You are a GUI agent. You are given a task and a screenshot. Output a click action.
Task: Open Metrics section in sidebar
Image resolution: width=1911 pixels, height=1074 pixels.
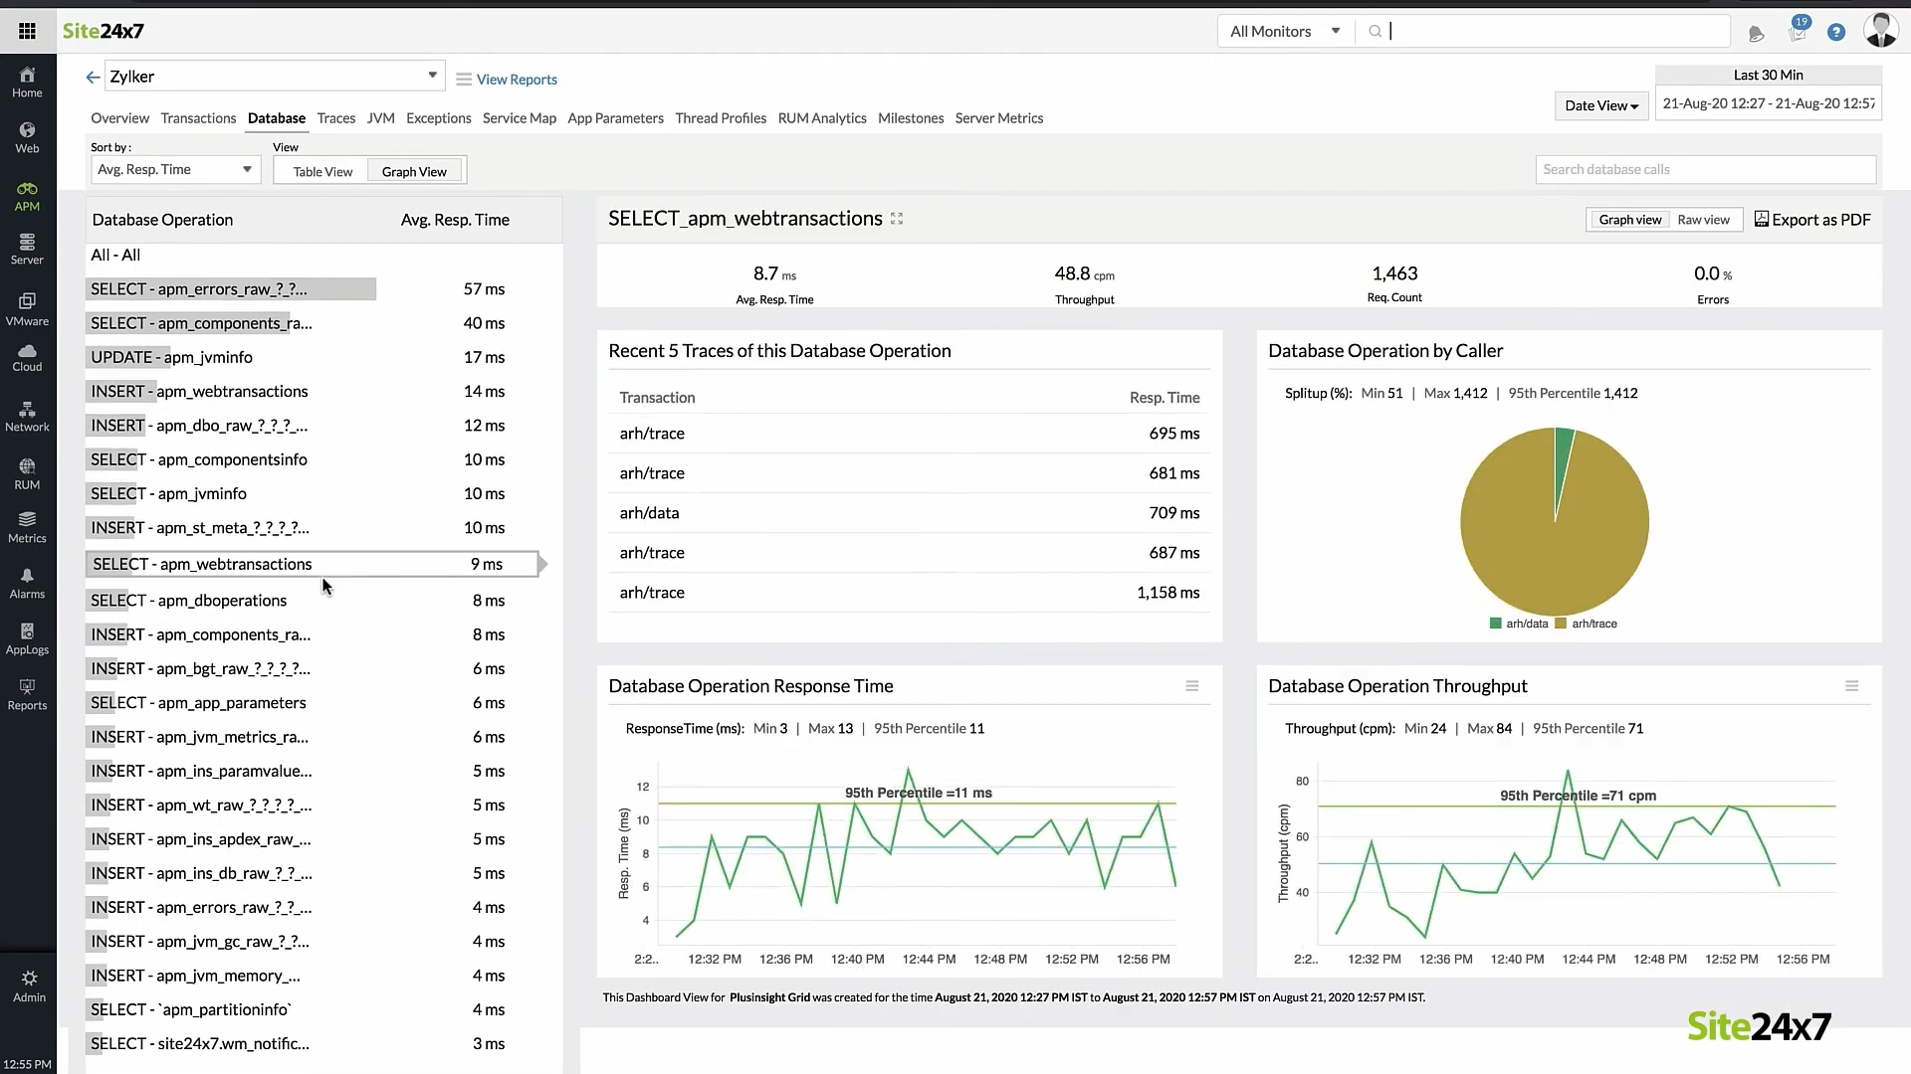27,528
